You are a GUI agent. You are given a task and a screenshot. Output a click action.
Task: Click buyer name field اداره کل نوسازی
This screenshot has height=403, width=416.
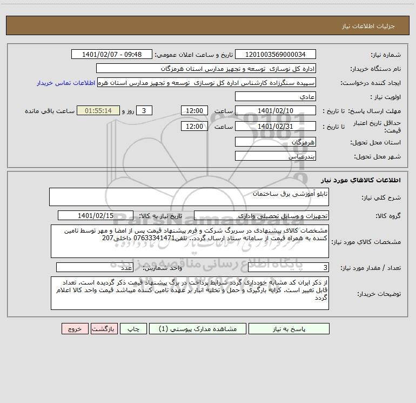click(x=206, y=68)
